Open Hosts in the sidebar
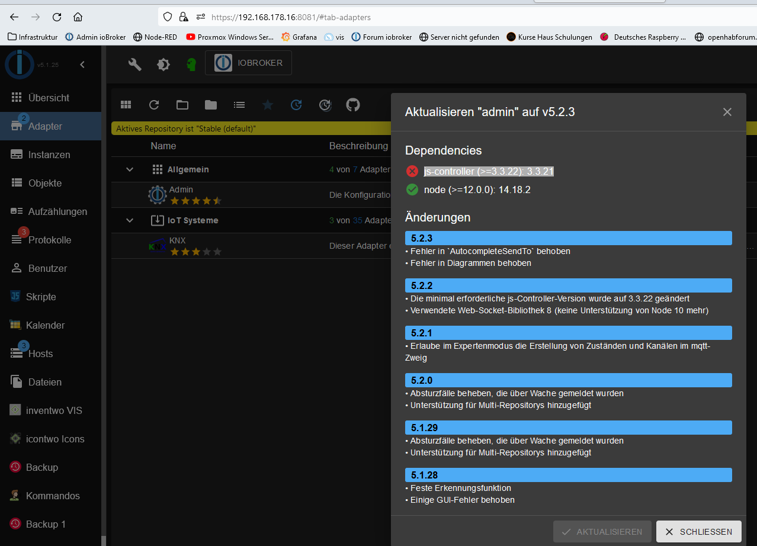This screenshot has width=757, height=546. (x=51, y=354)
